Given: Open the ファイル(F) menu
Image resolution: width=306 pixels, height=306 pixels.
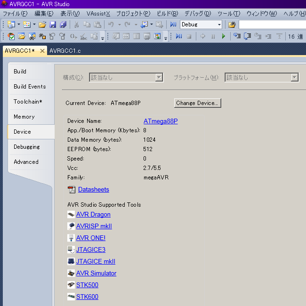Looking at the screenshot, I should pos(15,14).
